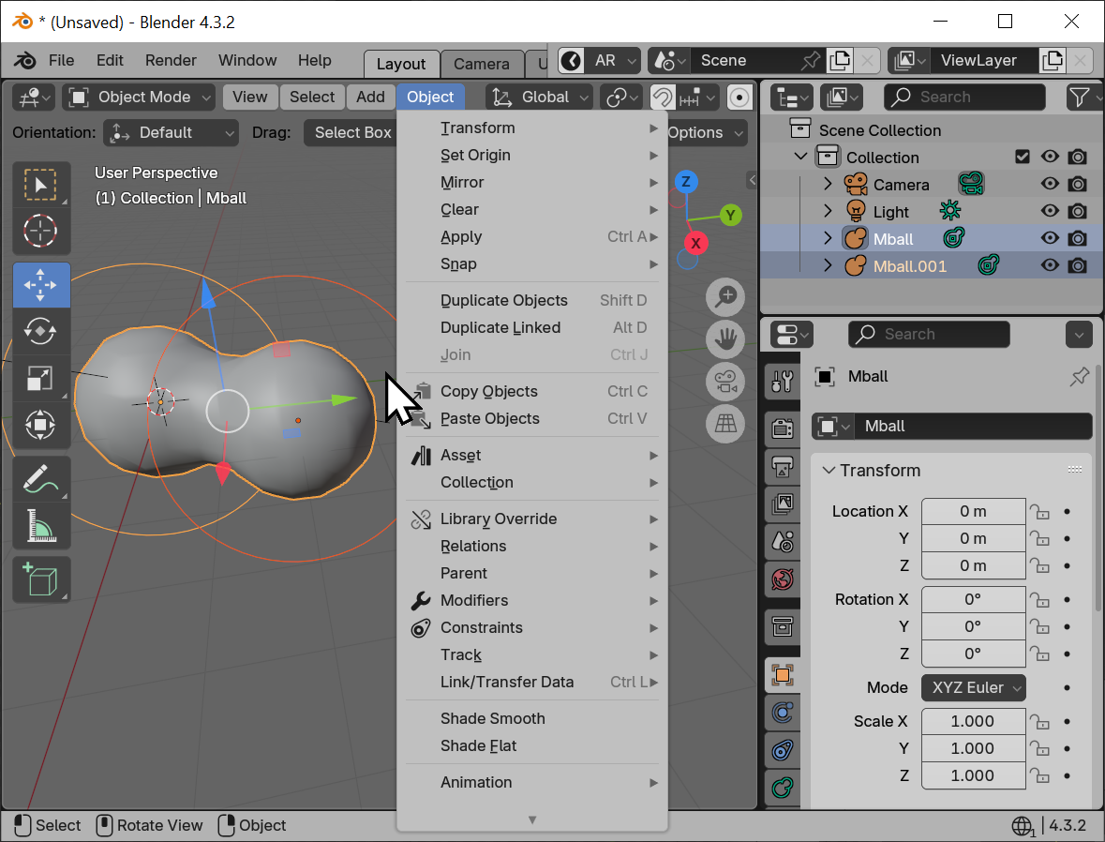Select the Select Box tool in toolbar
This screenshot has width=1105, height=842.
click(41, 185)
